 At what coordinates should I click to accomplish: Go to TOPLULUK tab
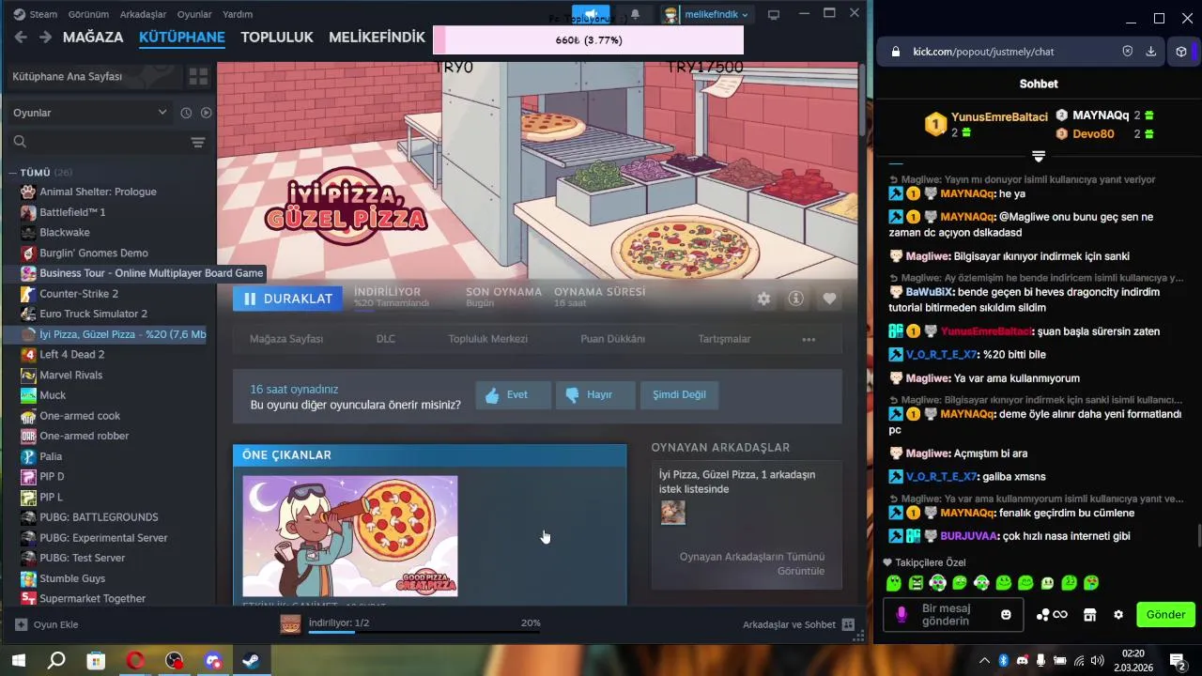tap(277, 37)
